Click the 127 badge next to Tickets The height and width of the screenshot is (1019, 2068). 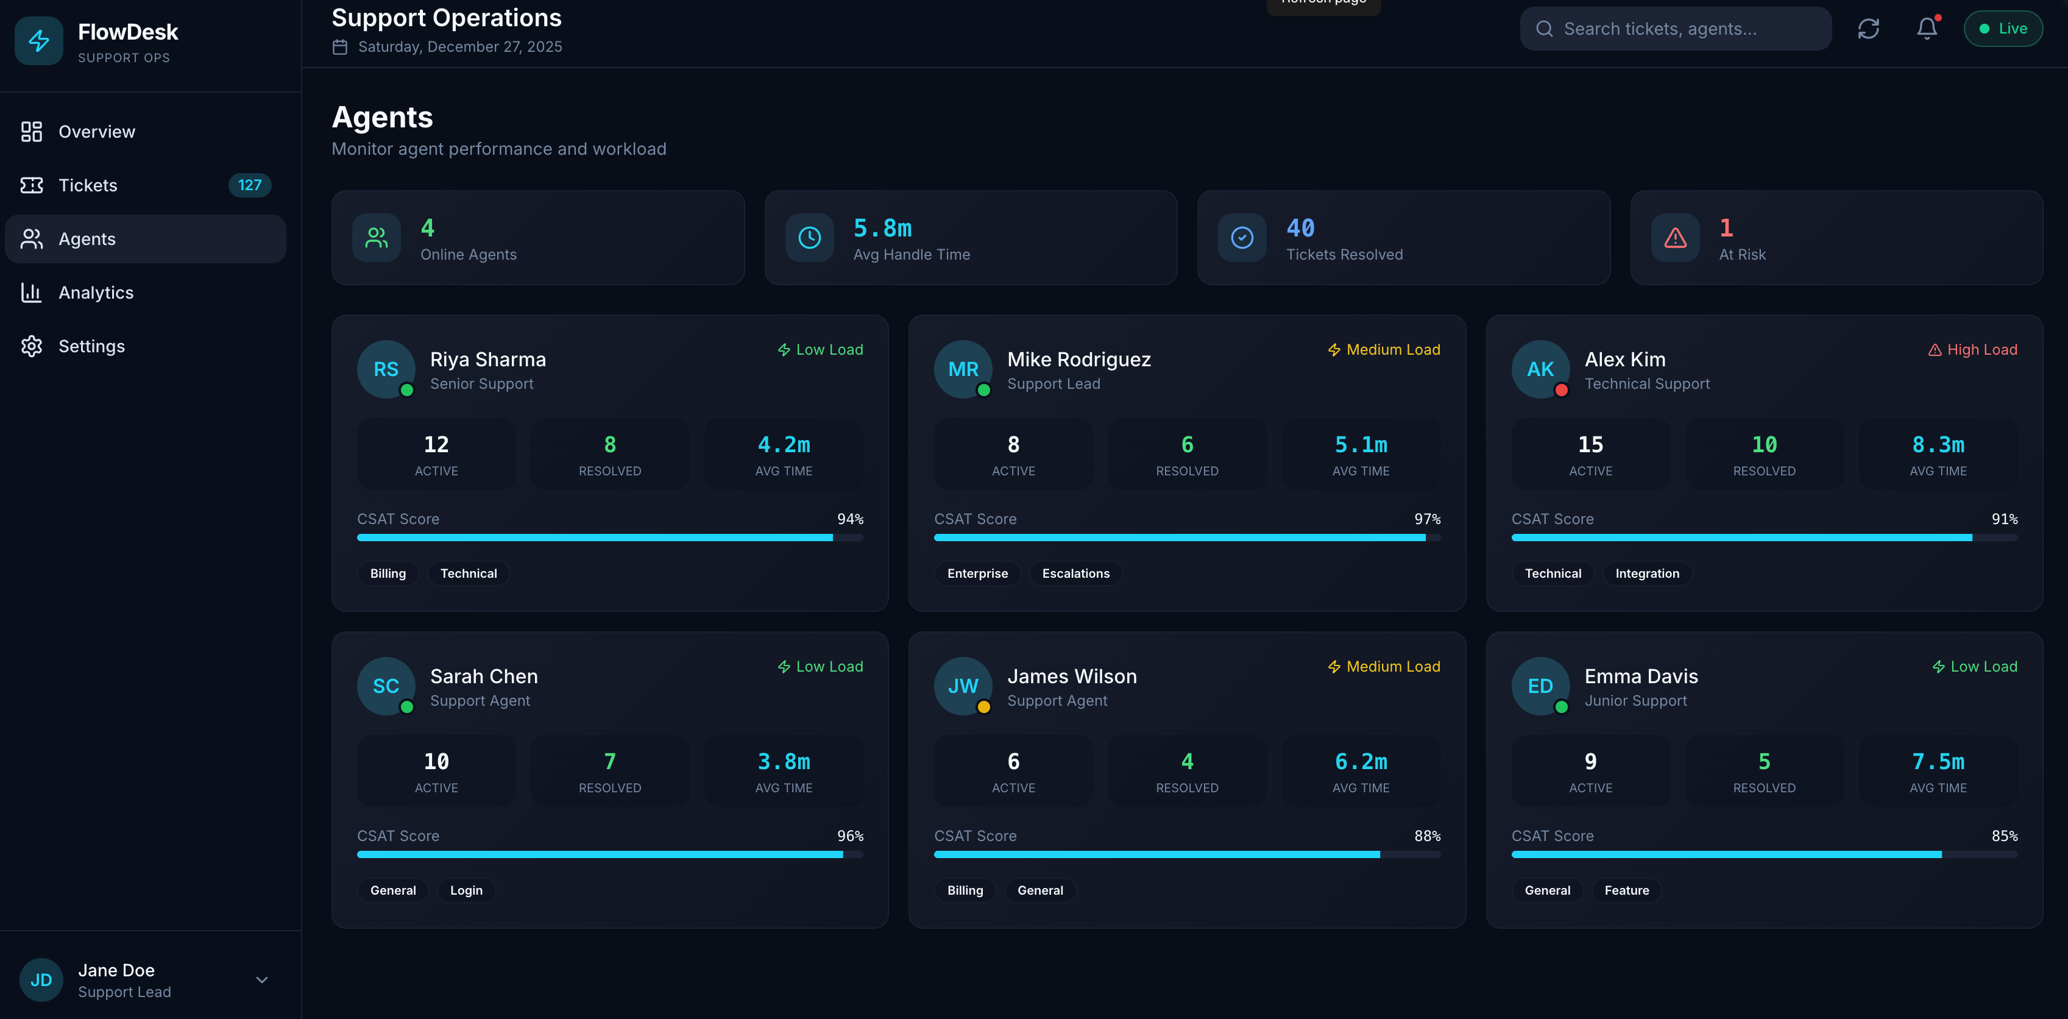tap(250, 185)
